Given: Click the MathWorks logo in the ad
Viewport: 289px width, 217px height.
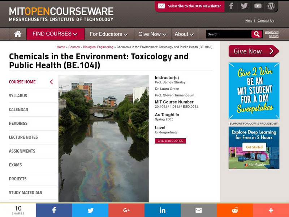Looking at the screenshot, I should pos(255,165).
